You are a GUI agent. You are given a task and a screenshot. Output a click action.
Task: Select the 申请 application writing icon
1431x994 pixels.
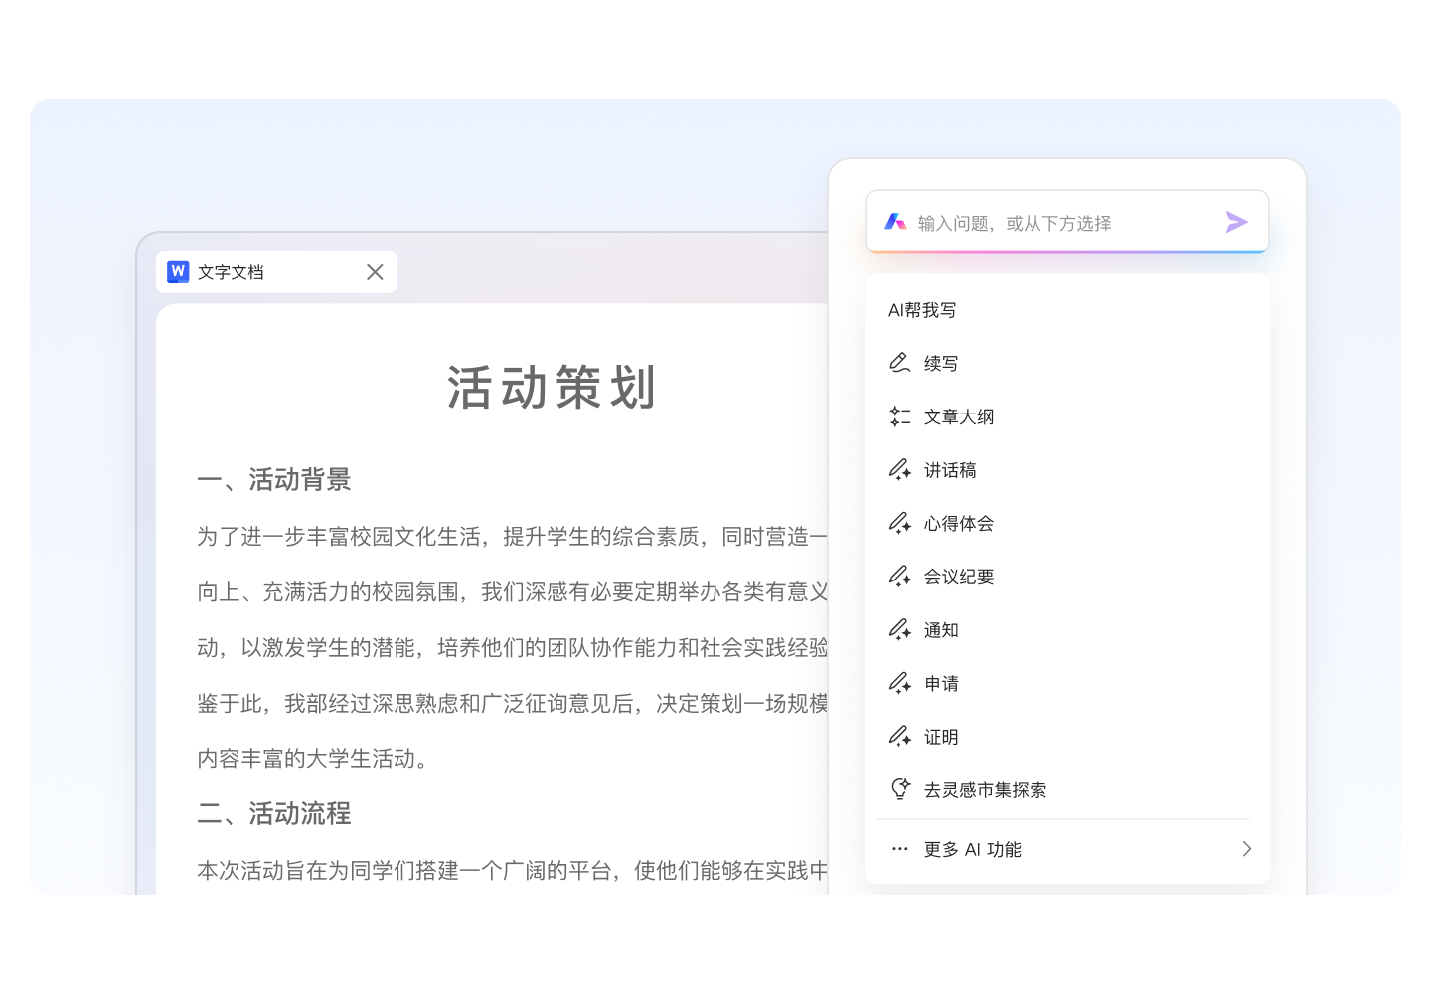click(x=900, y=683)
